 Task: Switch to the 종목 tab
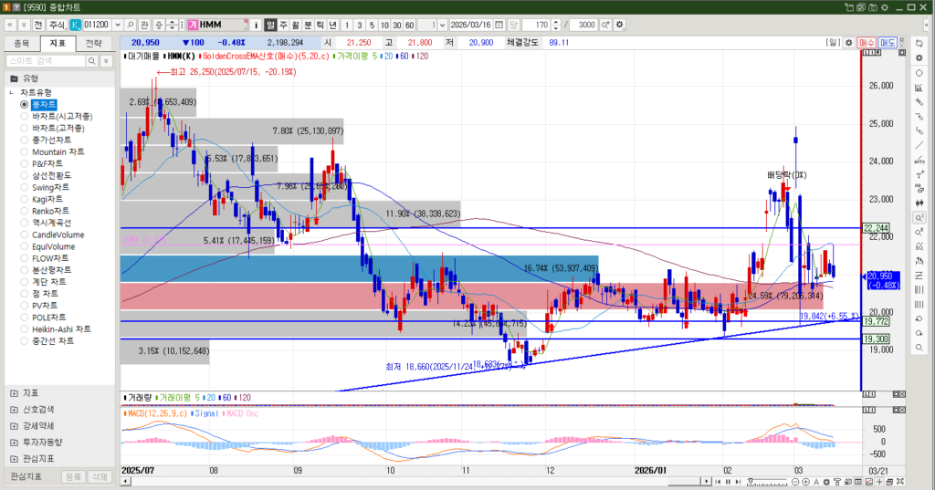pos(19,43)
